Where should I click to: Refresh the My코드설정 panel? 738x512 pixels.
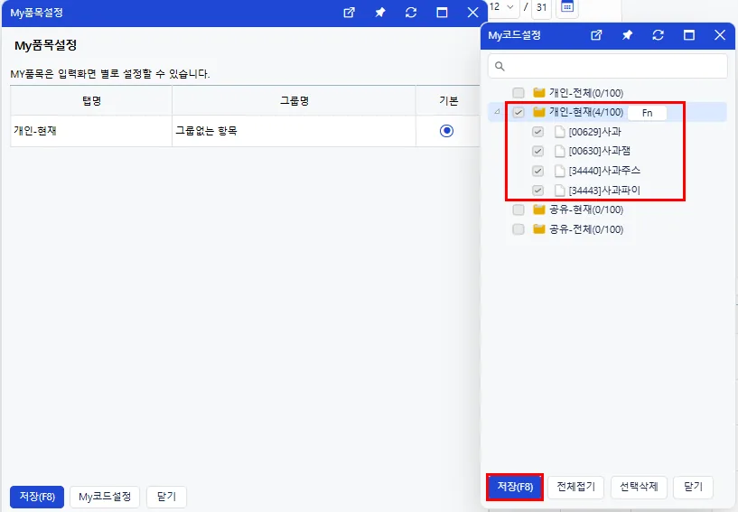point(658,35)
